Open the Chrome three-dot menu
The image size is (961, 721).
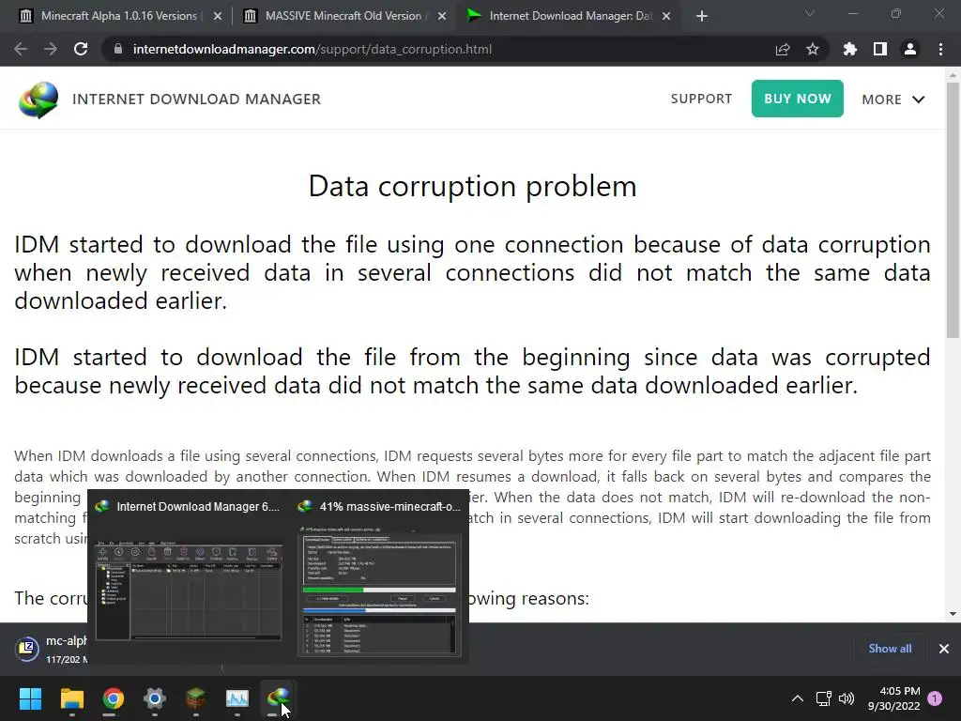(x=940, y=49)
